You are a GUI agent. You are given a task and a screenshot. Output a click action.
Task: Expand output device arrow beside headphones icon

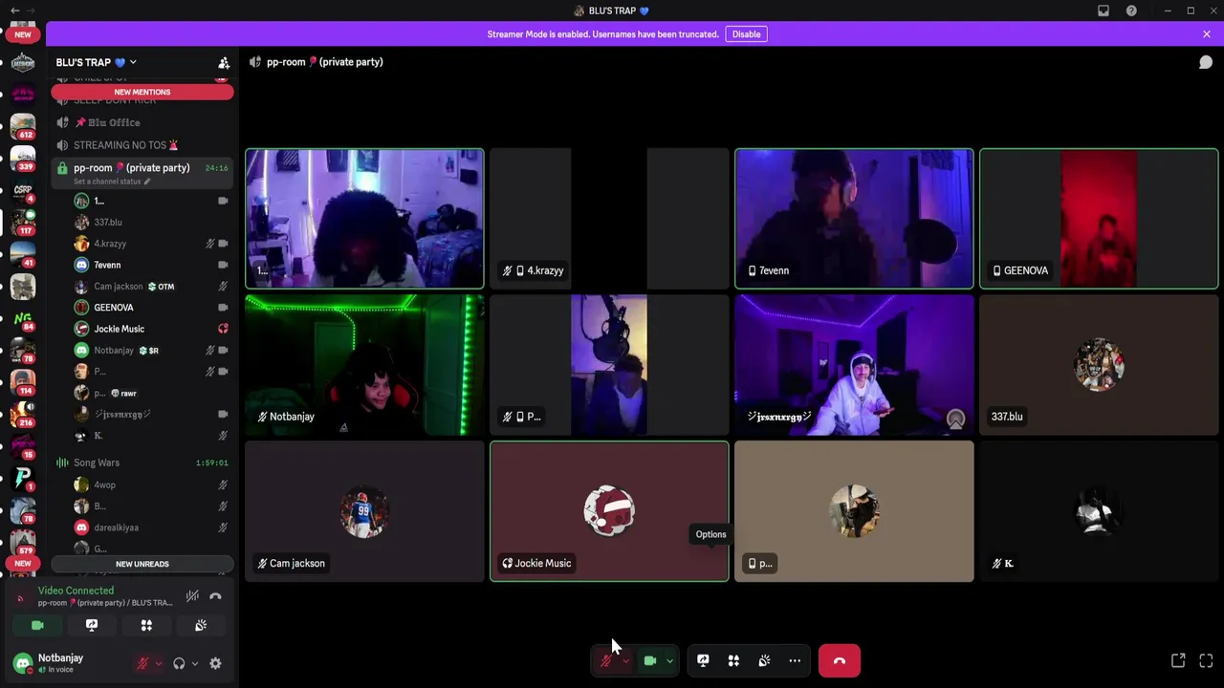coord(194,663)
